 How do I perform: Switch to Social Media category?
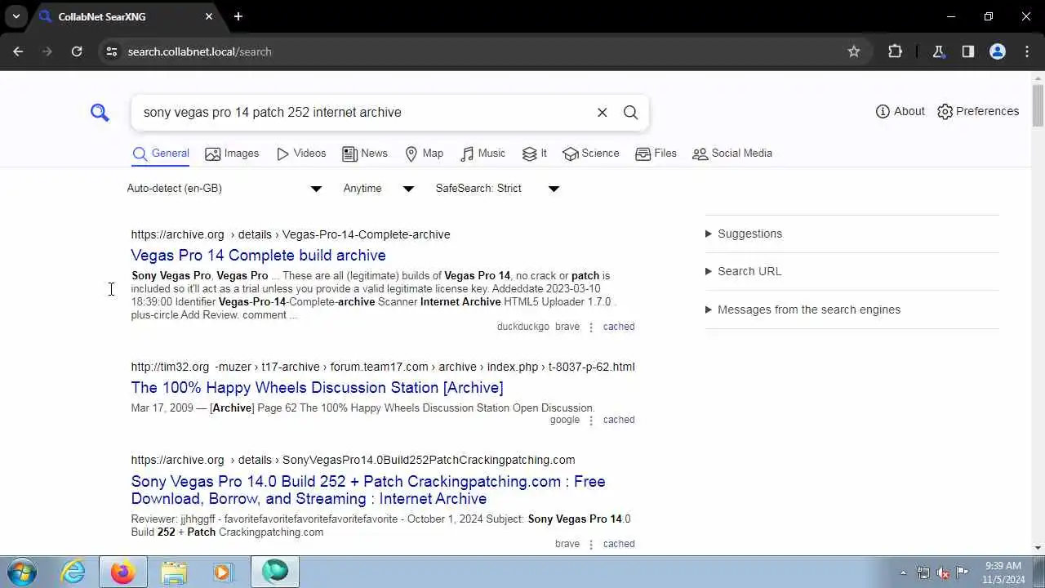732,154
